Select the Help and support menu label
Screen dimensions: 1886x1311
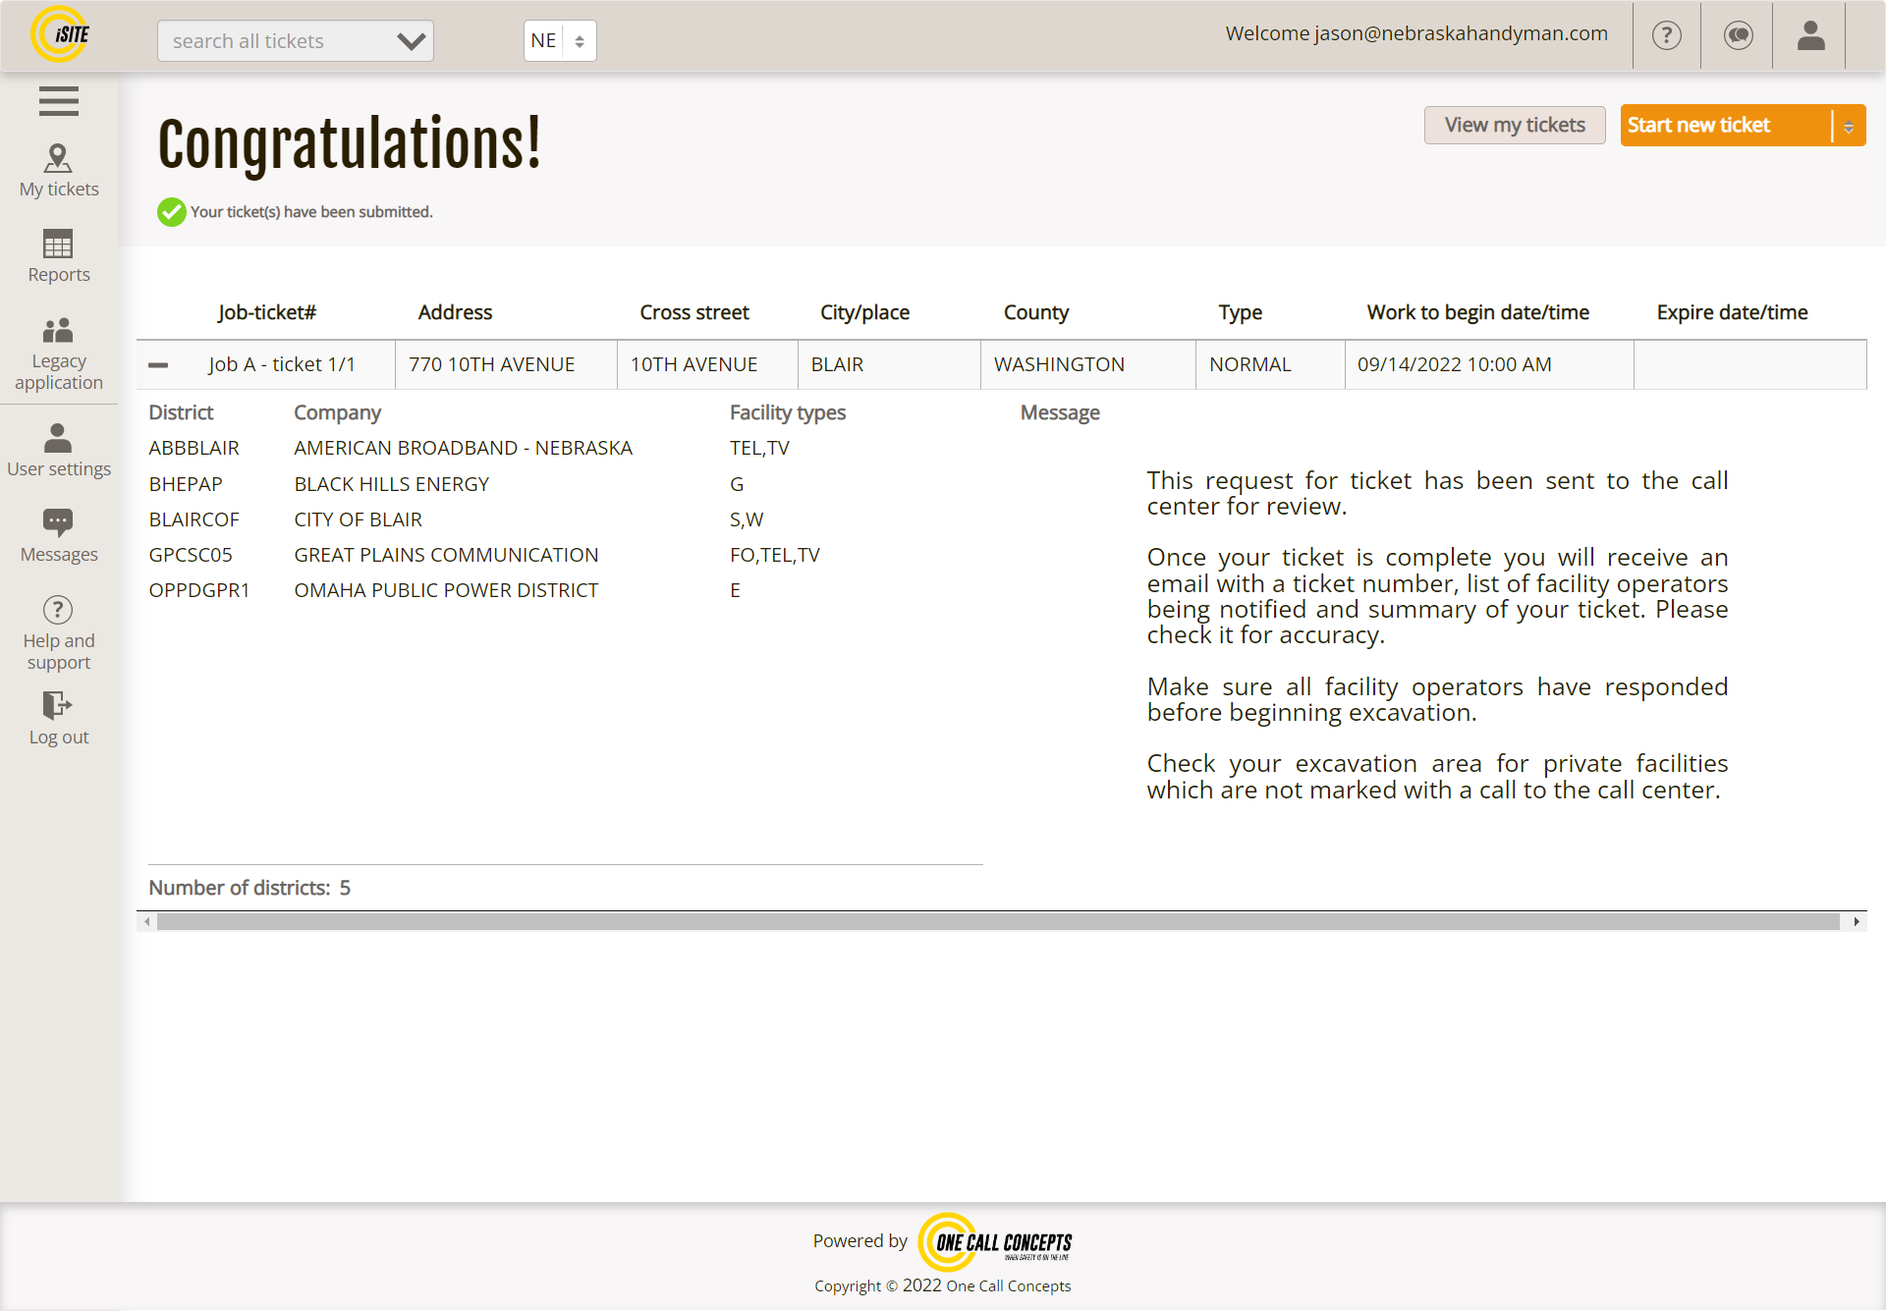click(x=59, y=651)
